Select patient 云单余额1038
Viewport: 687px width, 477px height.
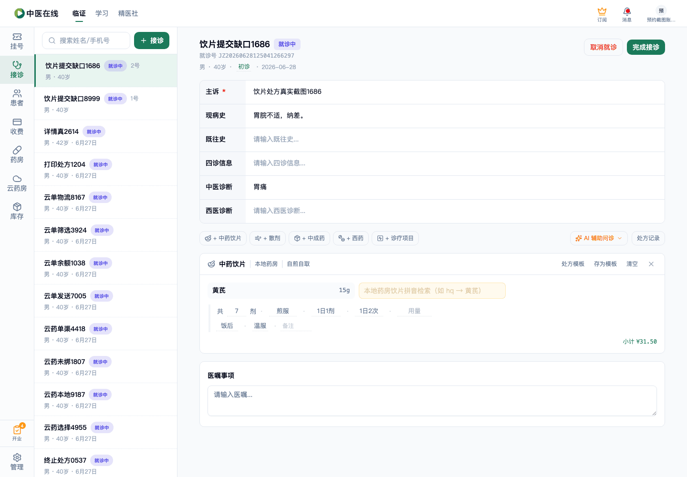tap(106, 268)
